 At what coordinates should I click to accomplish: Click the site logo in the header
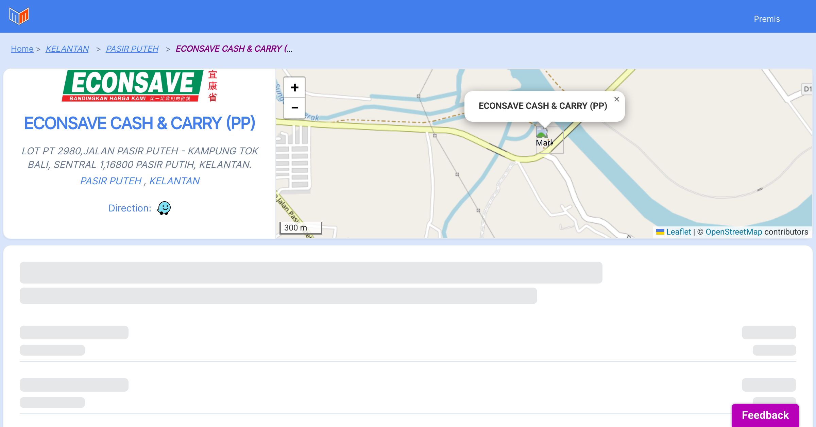19,16
